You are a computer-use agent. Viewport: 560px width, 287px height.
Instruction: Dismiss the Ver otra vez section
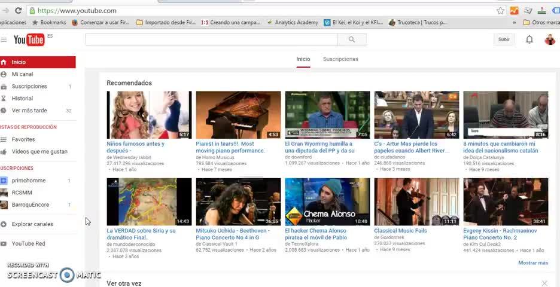tap(544, 283)
